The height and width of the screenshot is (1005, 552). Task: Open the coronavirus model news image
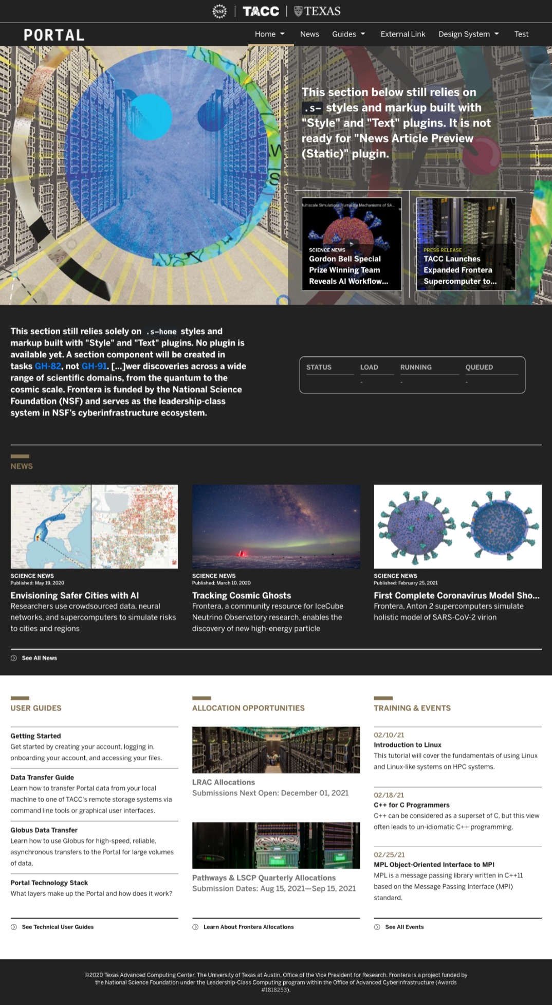pos(457,526)
